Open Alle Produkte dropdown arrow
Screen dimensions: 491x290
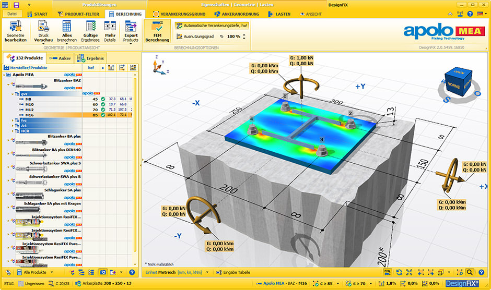coord(52,272)
